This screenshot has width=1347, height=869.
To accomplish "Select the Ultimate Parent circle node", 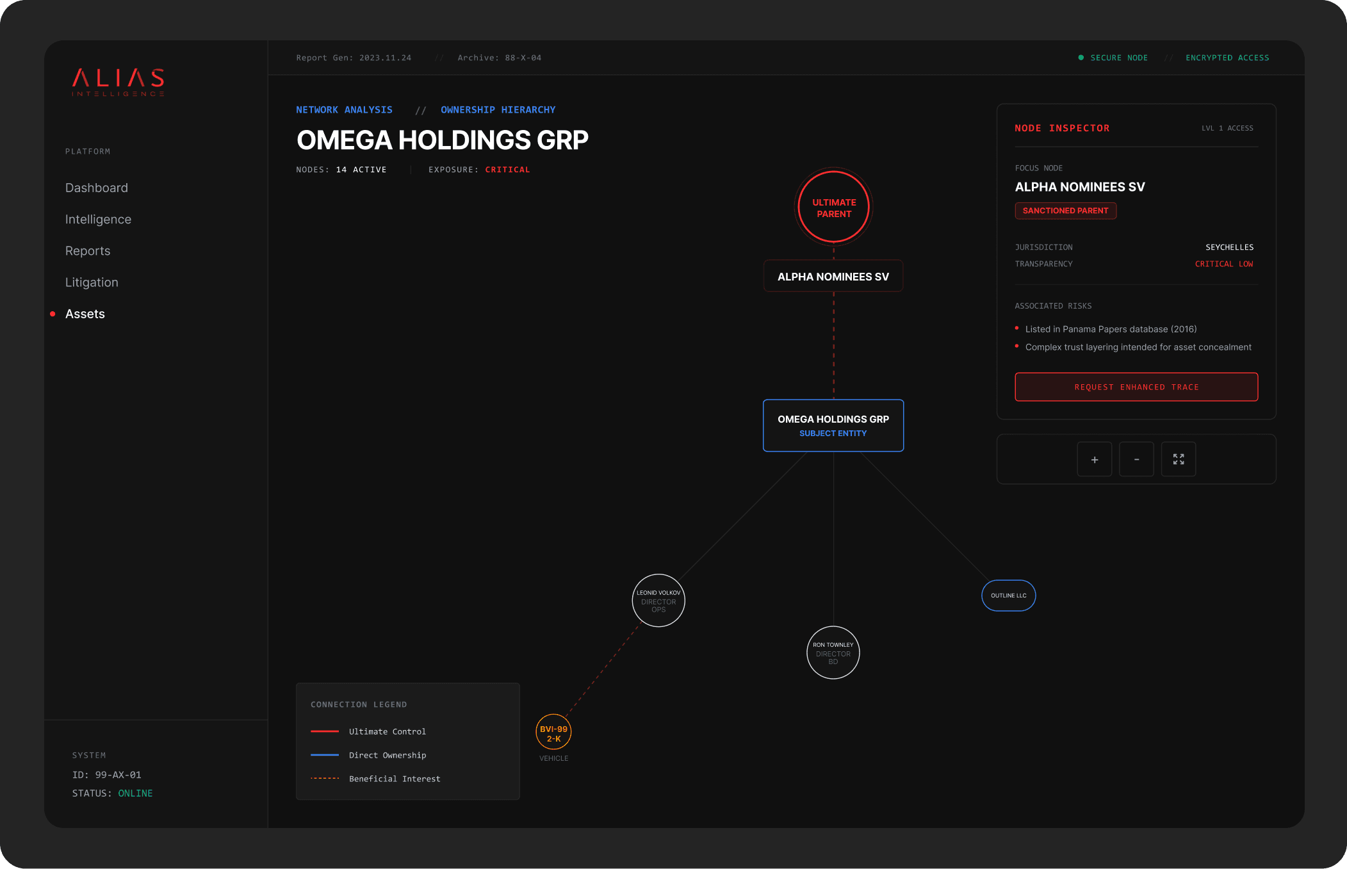I will click(x=833, y=207).
